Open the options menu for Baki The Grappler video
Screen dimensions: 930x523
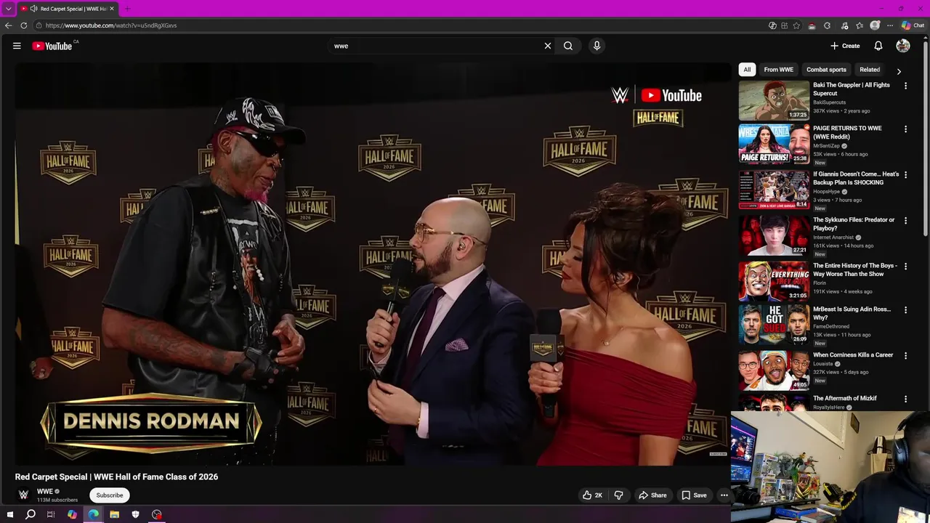[x=905, y=86]
